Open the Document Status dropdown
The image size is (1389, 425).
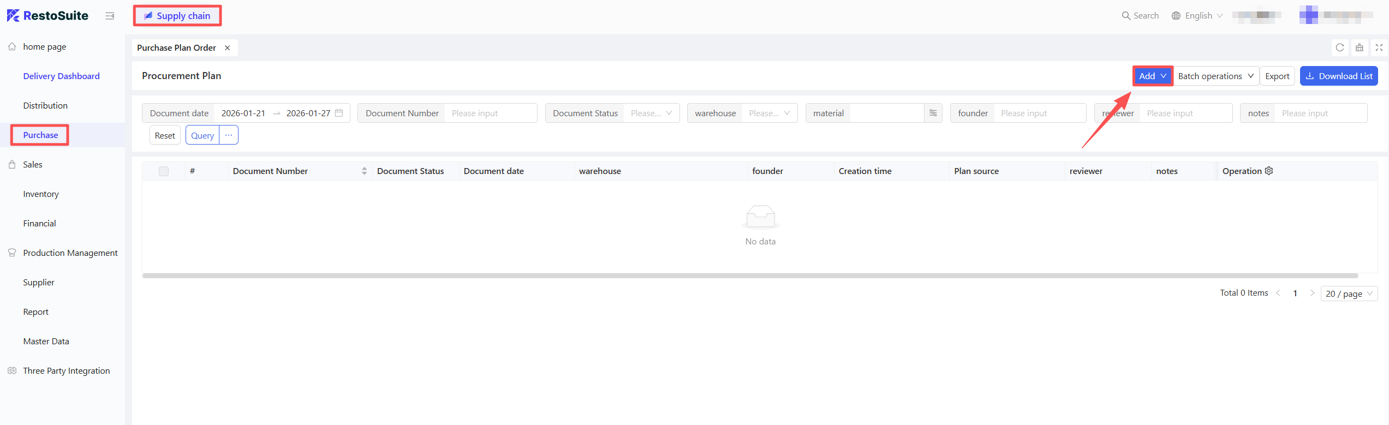[651, 113]
